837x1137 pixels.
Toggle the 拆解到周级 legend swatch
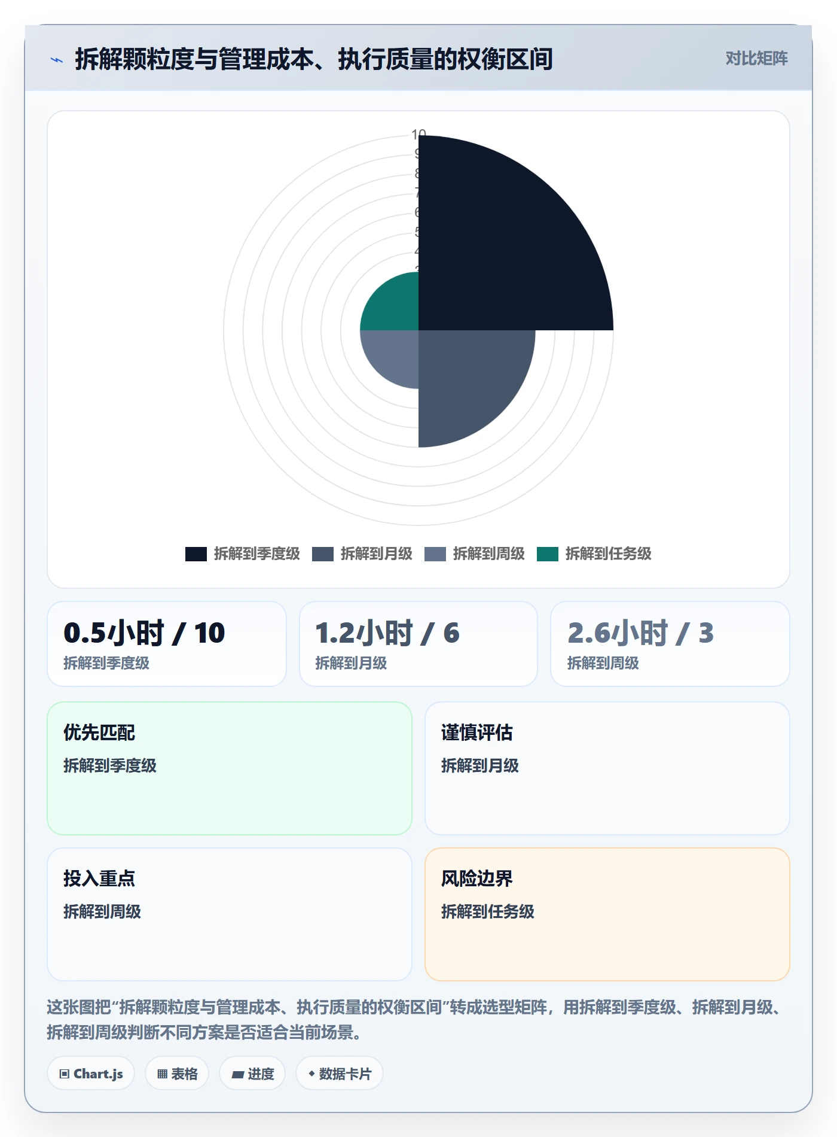click(x=435, y=554)
